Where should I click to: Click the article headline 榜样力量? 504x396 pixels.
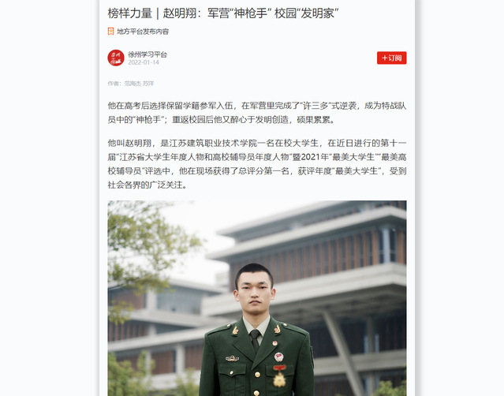130,13
